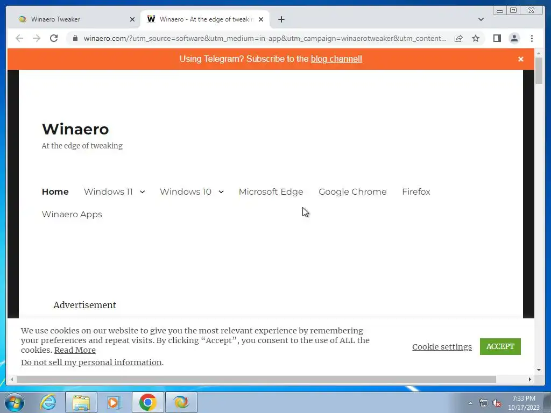Go forward to the next page
551x413 pixels.
(37, 38)
